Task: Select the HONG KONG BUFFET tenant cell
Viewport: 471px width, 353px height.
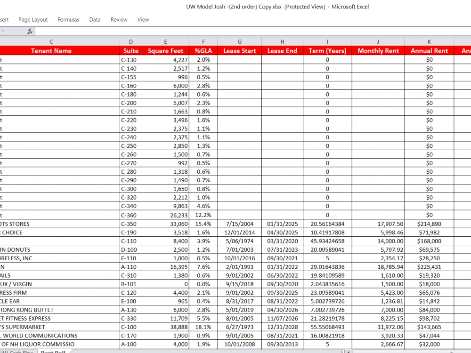Action: [x=60, y=310]
